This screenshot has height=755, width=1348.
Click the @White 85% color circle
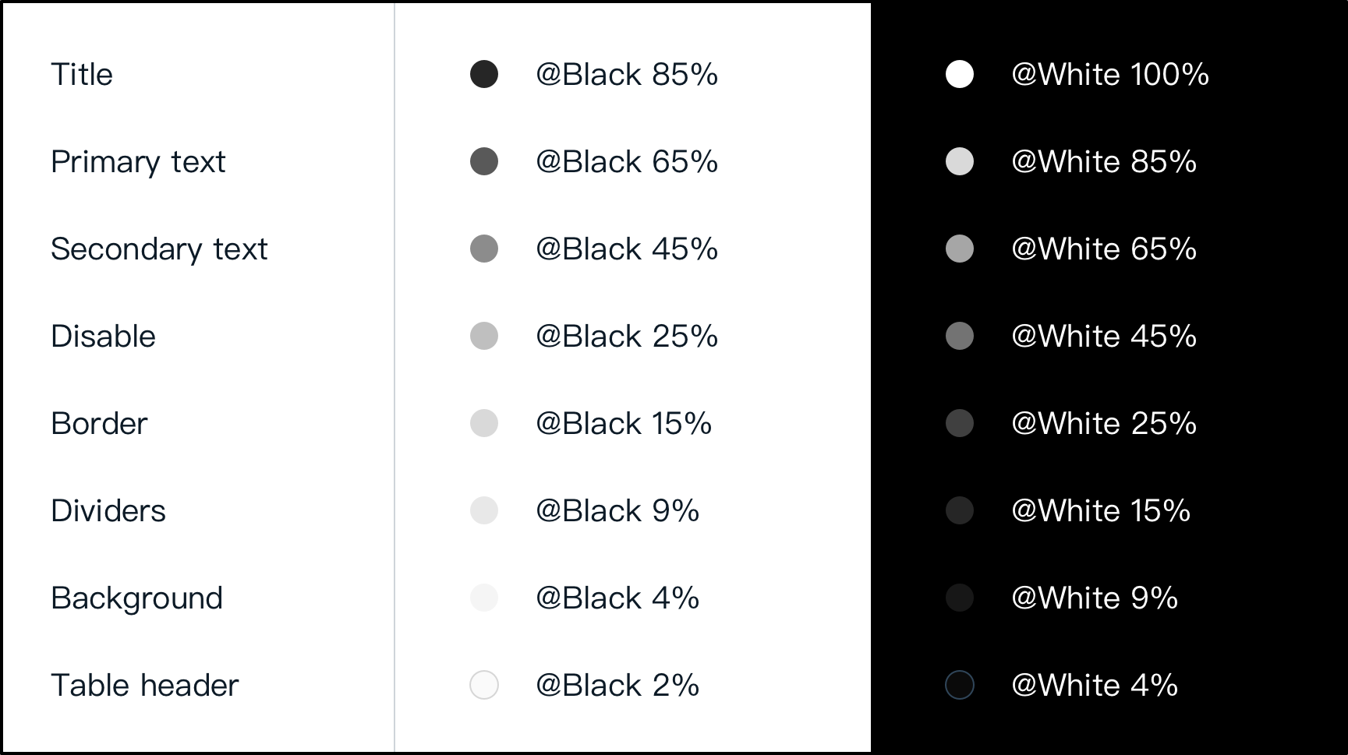coord(960,161)
